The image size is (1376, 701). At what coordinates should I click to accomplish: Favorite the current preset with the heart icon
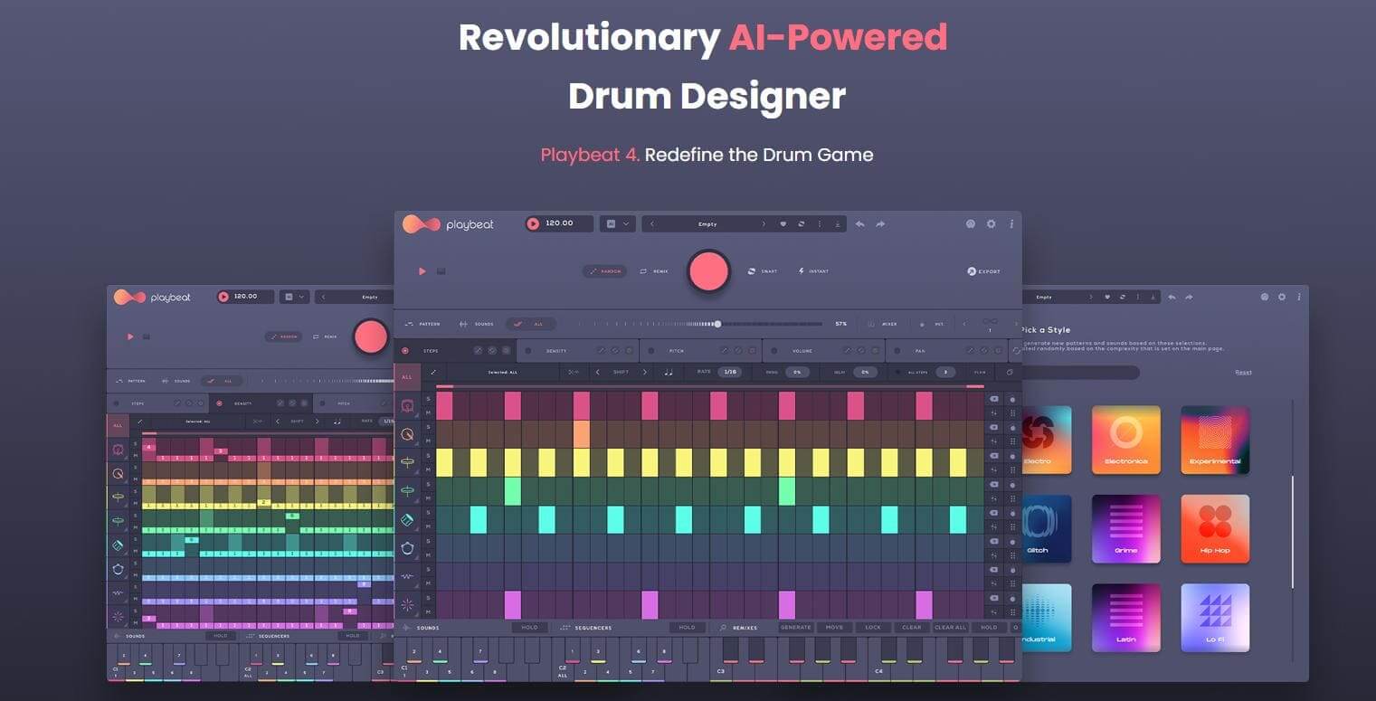783,223
